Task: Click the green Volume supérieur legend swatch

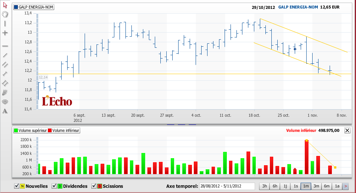Action: (x=16, y=130)
